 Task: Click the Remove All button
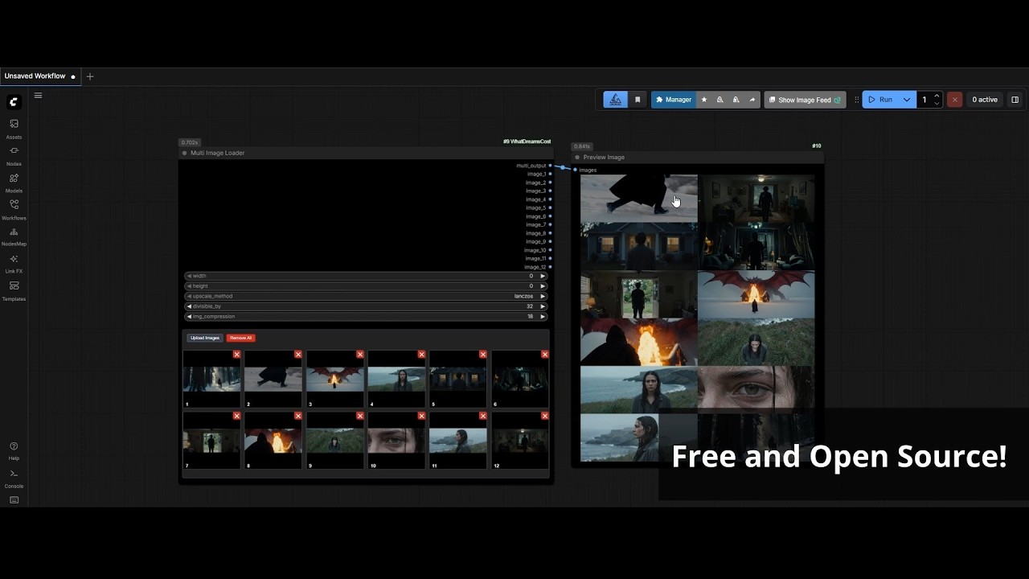point(240,338)
